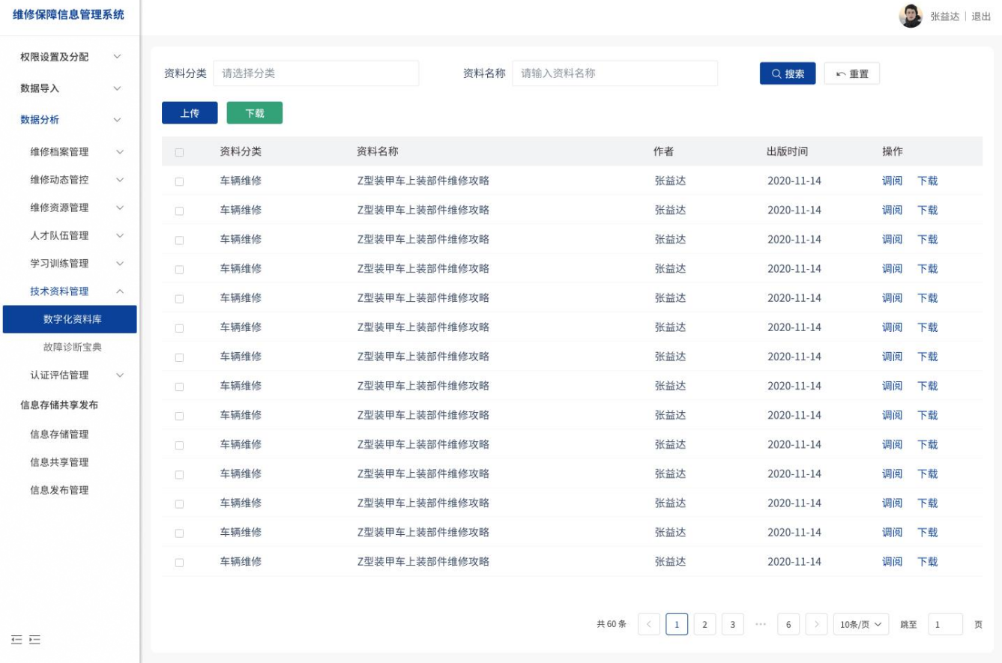The width and height of the screenshot is (1002, 663).
Task: Collapse the 数据分析 menu
Action: 117,120
